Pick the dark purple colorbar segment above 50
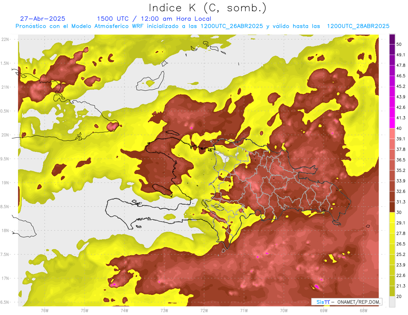The height and width of the screenshot is (315, 408). click(x=392, y=39)
